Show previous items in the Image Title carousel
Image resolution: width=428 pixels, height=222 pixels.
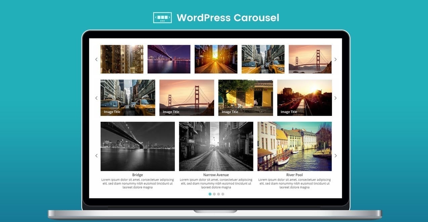click(96, 98)
